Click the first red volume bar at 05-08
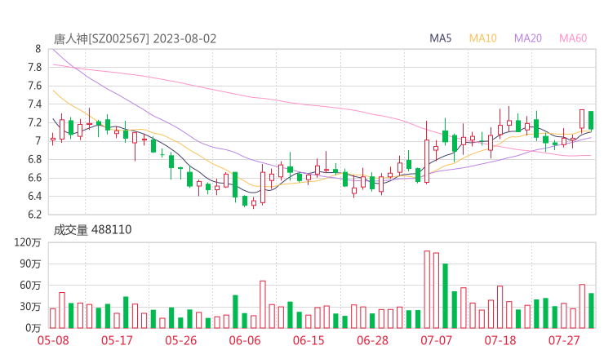The image size is (604, 359). pos(53,318)
